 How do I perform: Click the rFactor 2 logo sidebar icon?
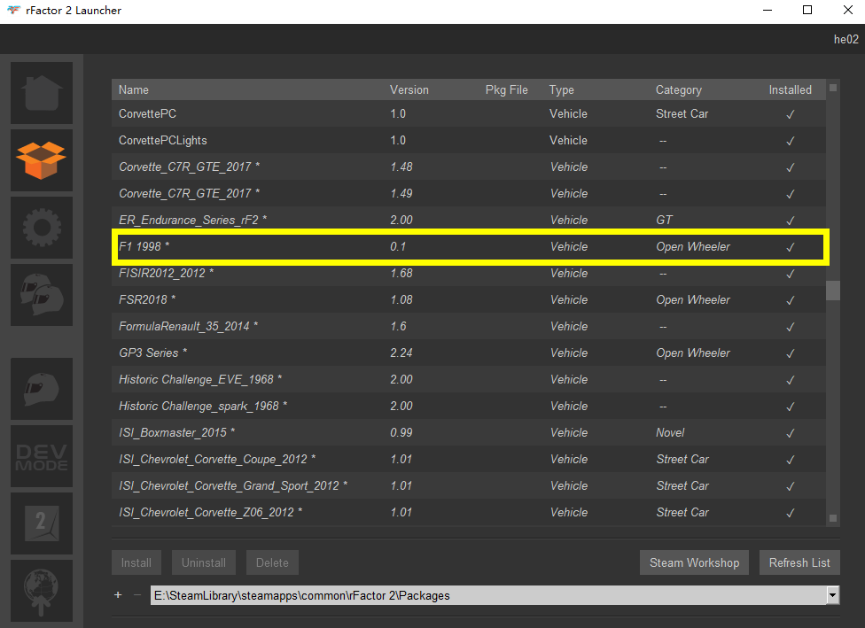[x=42, y=523]
